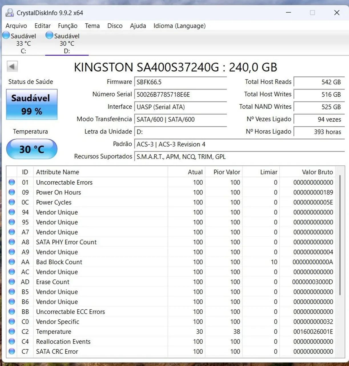The image size is (349, 366).
Task: Click status orb for ID AC row
Action: click(12, 272)
